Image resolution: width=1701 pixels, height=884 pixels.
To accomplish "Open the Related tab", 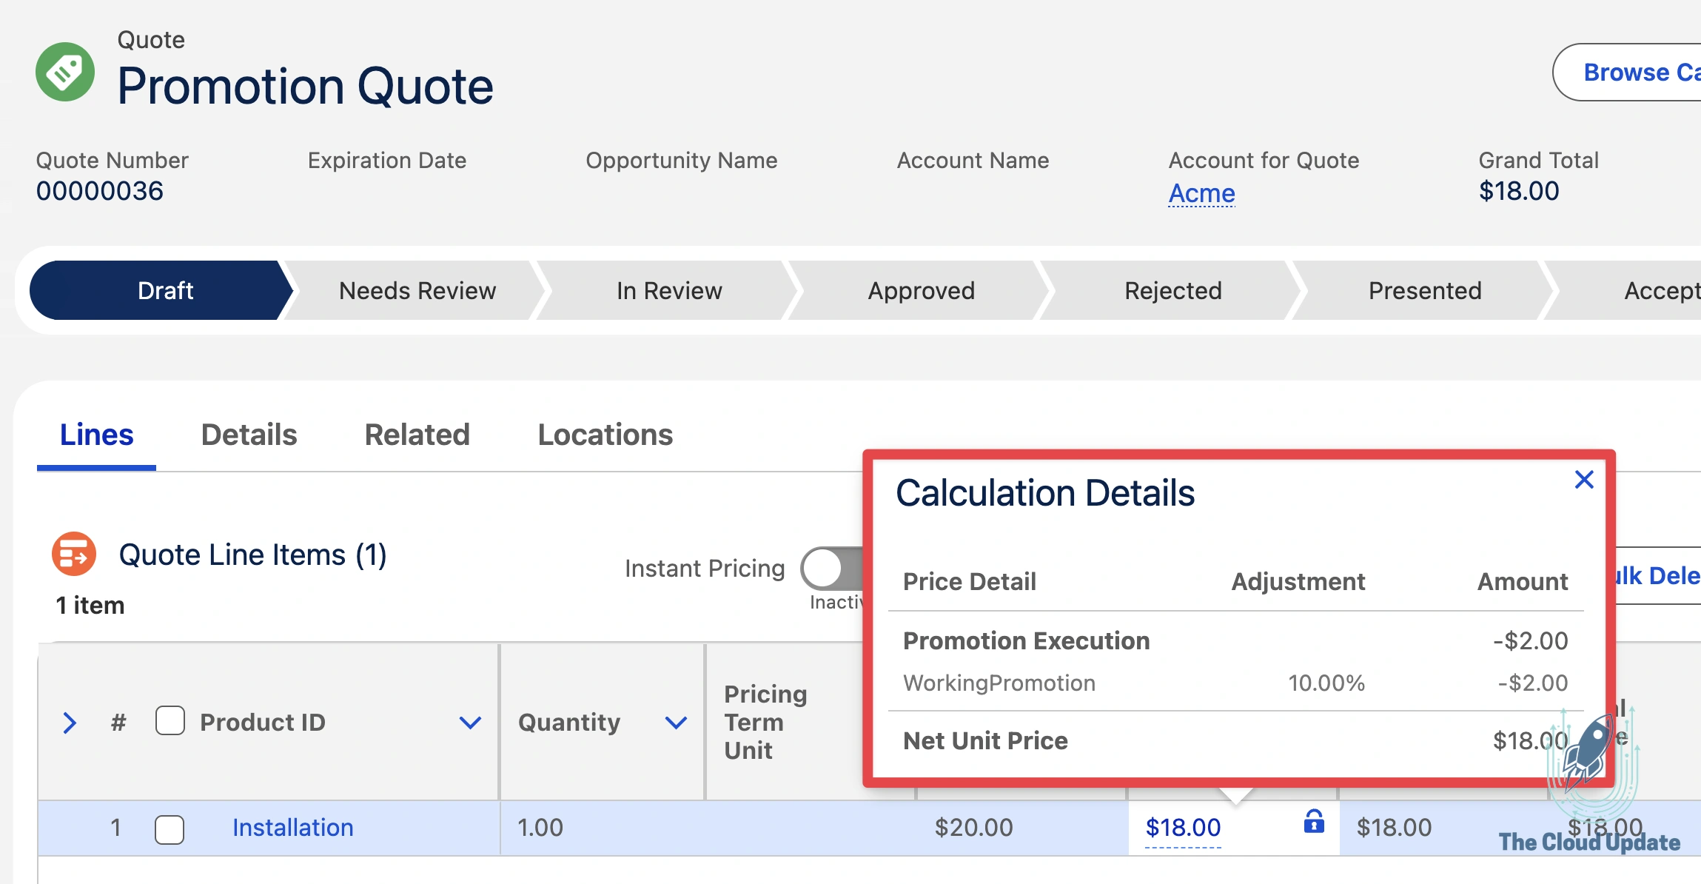I will [x=417, y=435].
